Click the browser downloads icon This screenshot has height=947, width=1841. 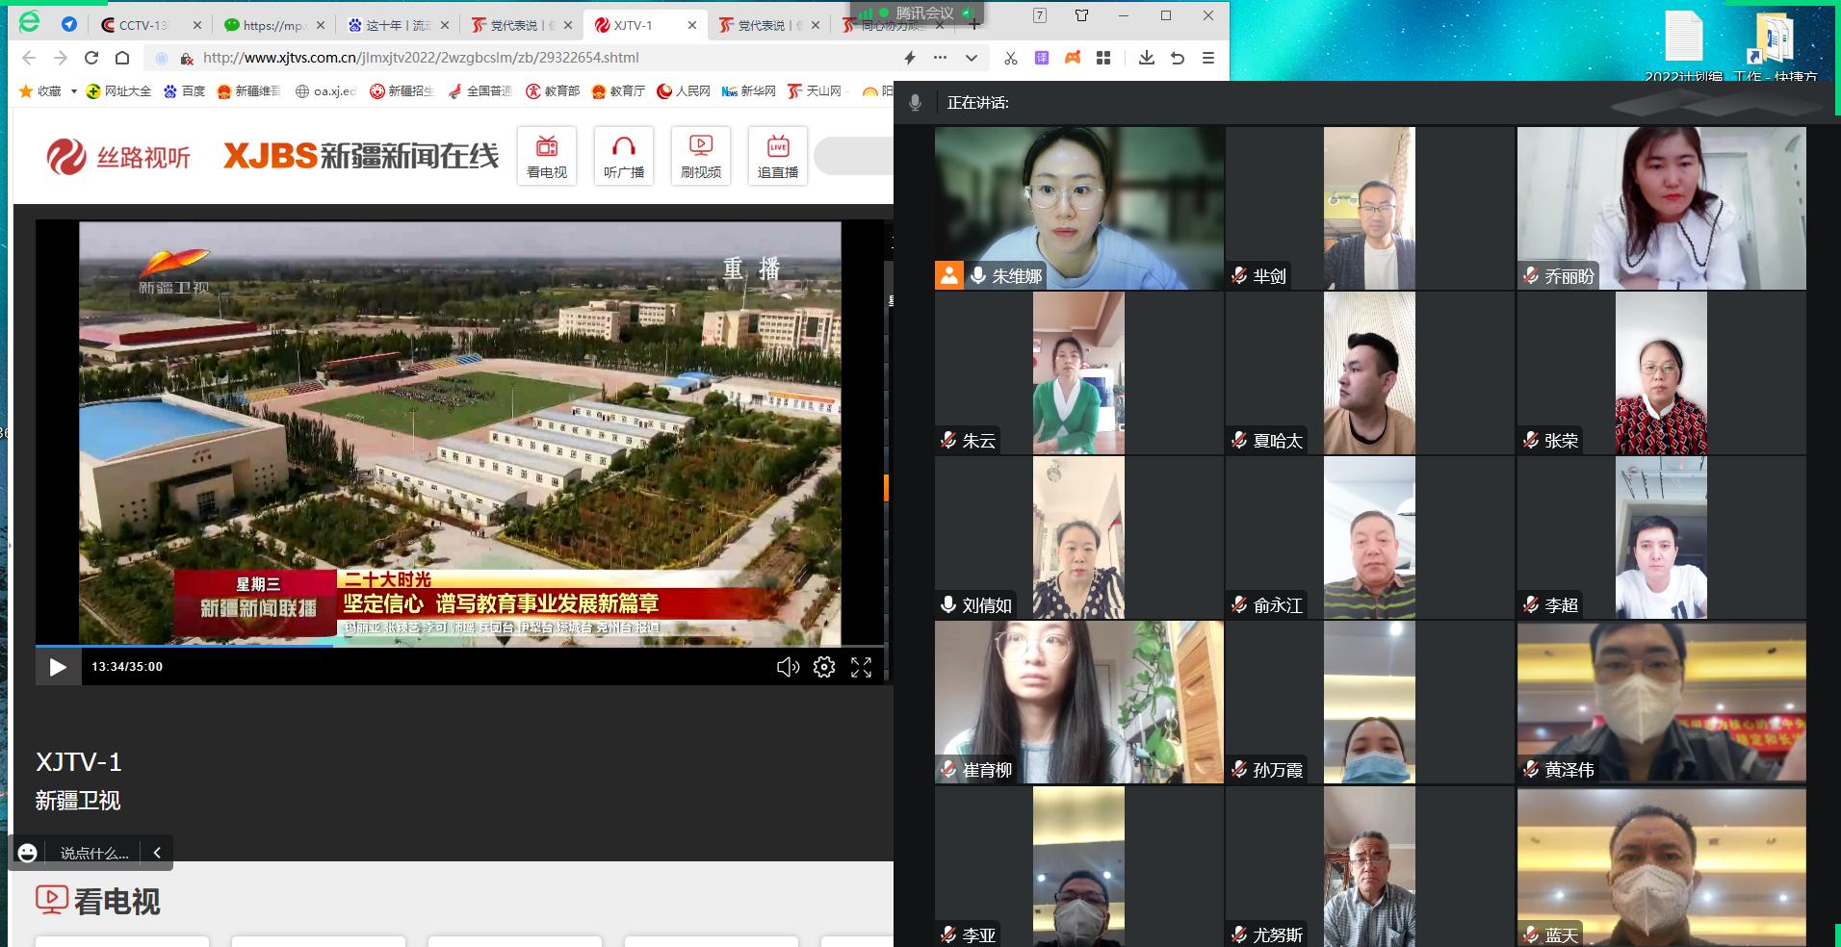pos(1146,58)
